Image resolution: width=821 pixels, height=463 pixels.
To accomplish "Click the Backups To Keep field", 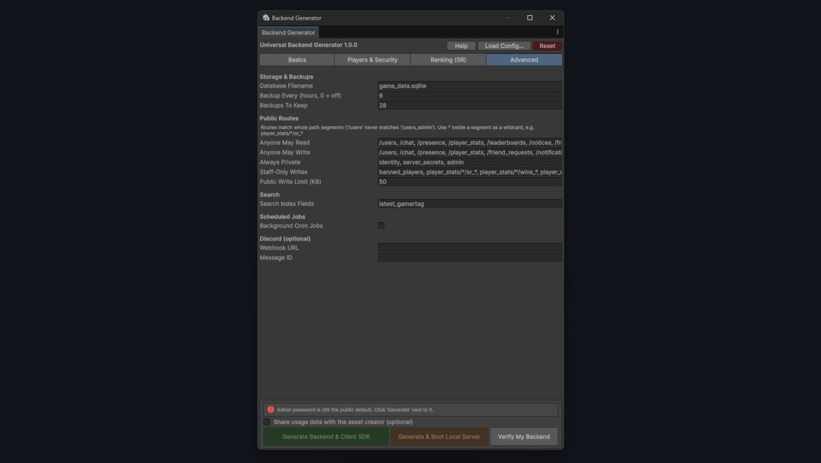I will 470,105.
